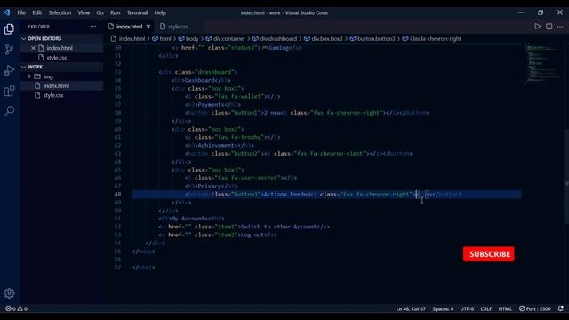Viewport: 569px width, 320px height.
Task: Change encoding via UTF-8 status item
Action: (x=467, y=308)
